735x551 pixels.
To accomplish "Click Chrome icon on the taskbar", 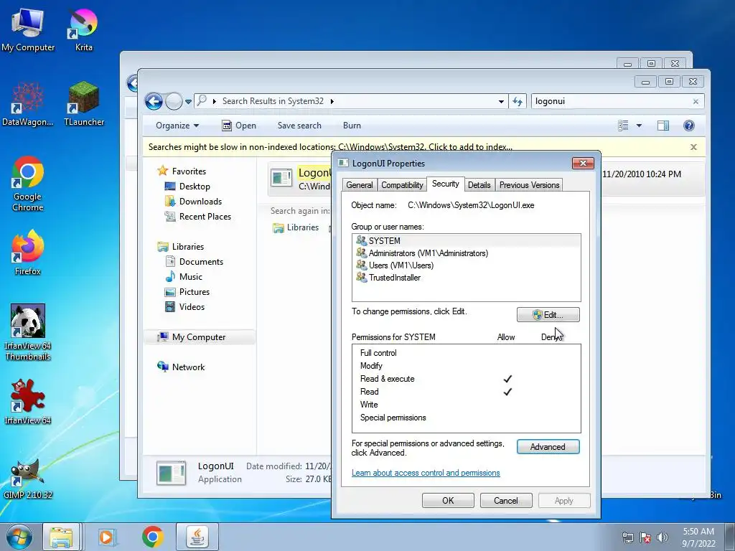I will (x=152, y=537).
